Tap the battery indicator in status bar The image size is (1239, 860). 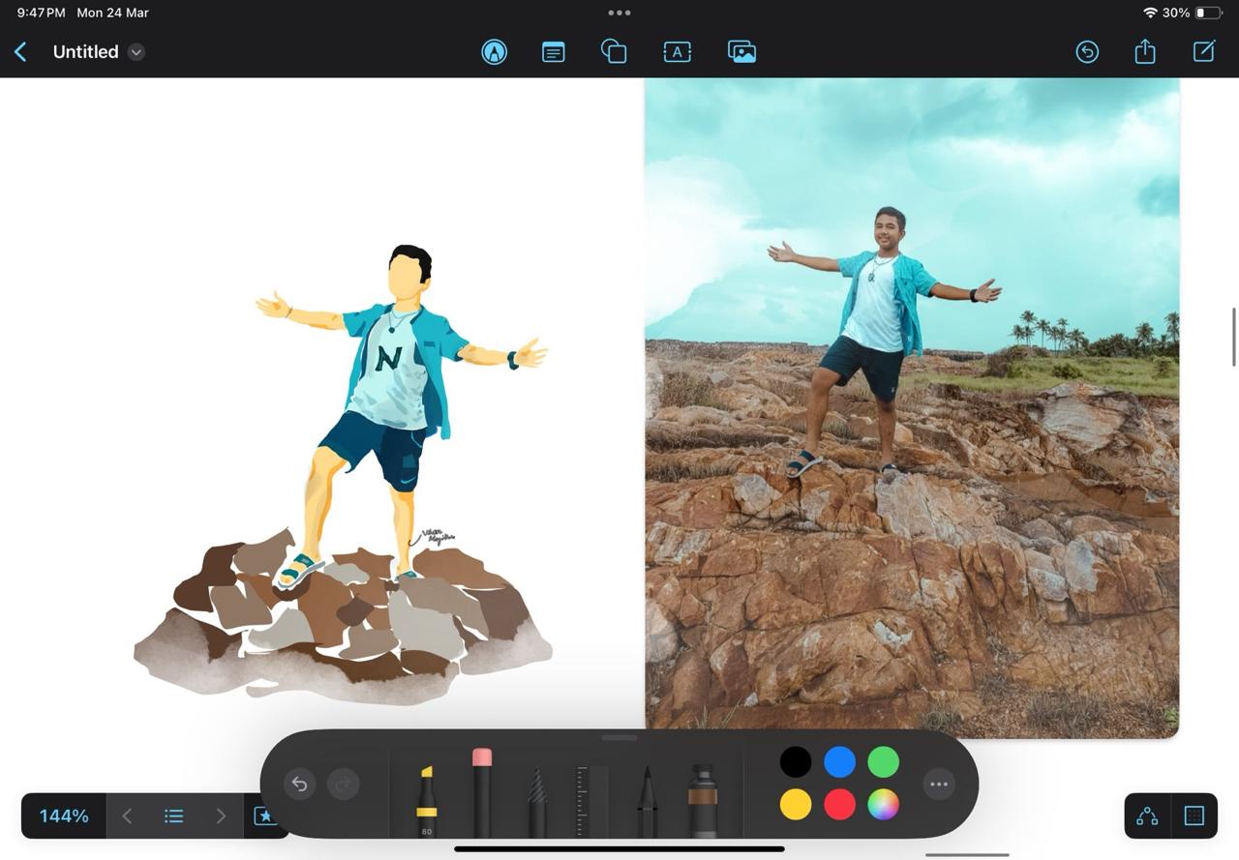1209,13
